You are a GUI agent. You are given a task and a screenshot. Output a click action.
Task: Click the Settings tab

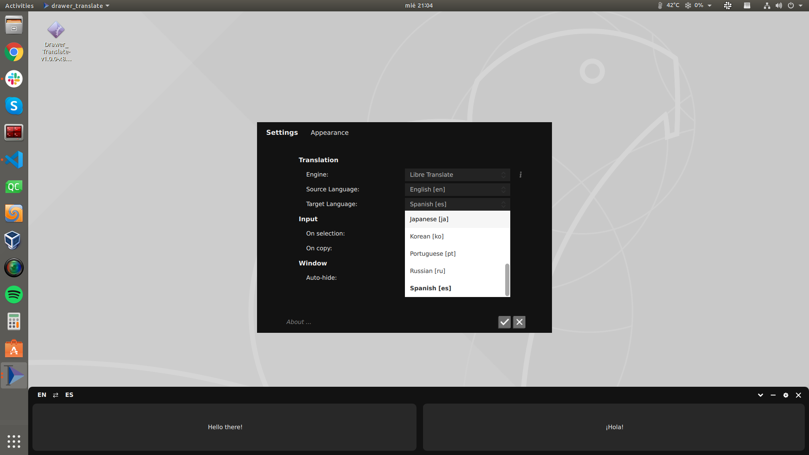[x=282, y=132]
